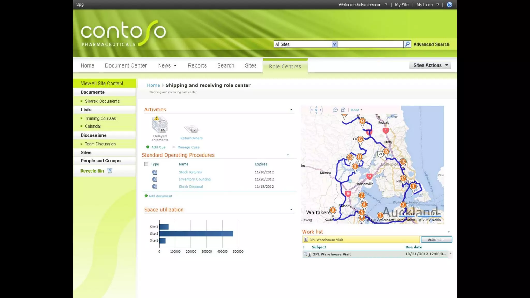Click the Inventory Counting document link
Screen dimensions: 530x298
pyautogui.click(x=195, y=179)
